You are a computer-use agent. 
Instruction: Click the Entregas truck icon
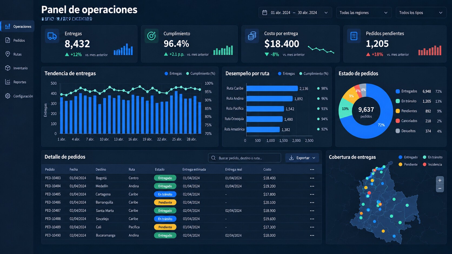[52, 36]
